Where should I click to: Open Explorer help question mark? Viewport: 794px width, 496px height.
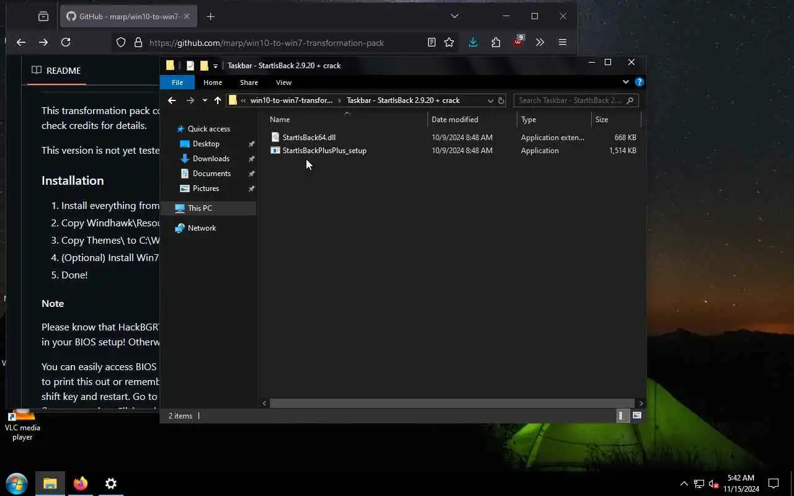tap(640, 82)
